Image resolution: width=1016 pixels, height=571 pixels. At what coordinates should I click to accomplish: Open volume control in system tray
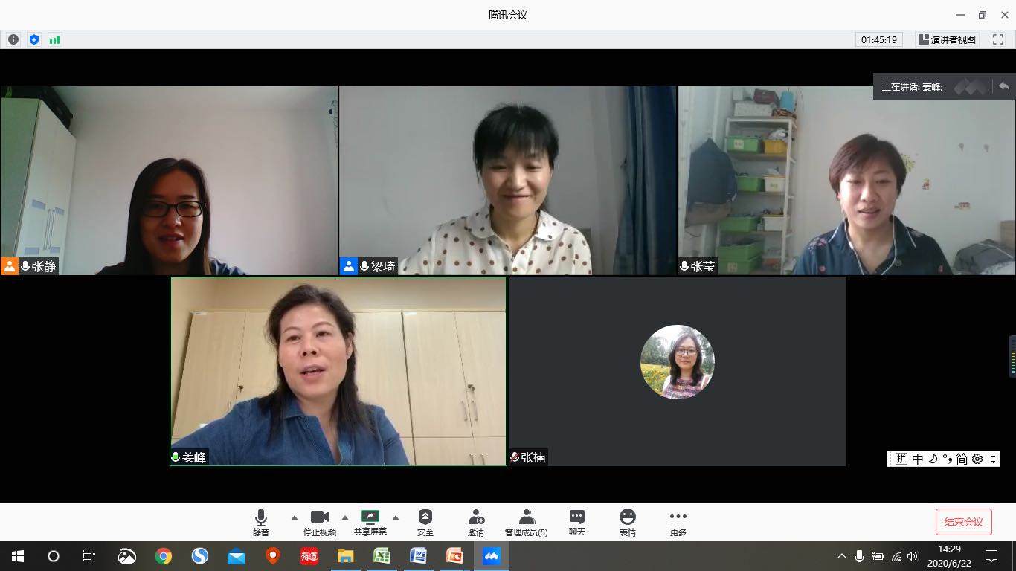913,556
